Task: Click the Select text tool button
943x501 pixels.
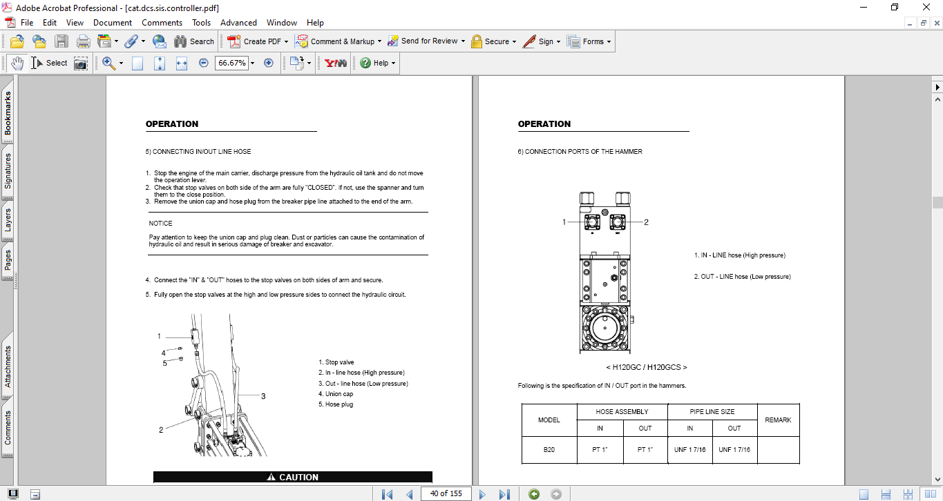Action: click(50, 63)
